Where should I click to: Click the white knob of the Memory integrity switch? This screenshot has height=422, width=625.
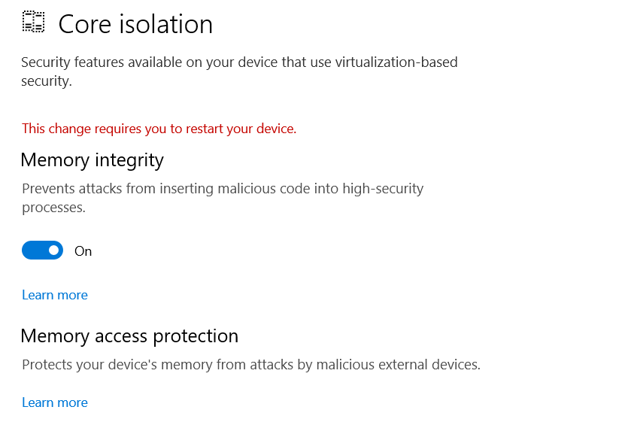pos(53,250)
